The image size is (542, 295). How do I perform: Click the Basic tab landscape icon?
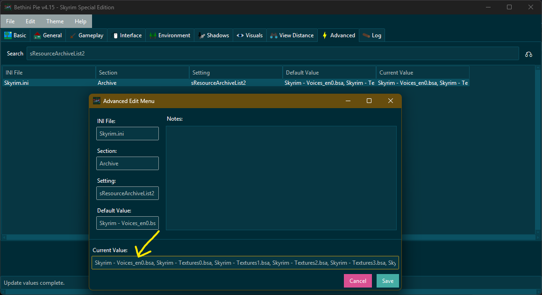click(x=7, y=35)
